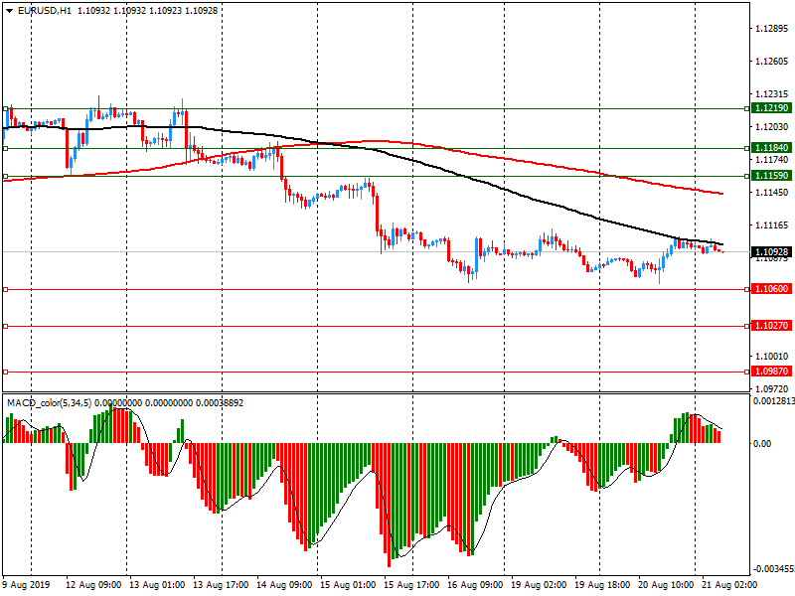Viewport: 795px width, 596px height.
Task: Click the 1.12605 value on price scale
Action: pyautogui.click(x=772, y=62)
